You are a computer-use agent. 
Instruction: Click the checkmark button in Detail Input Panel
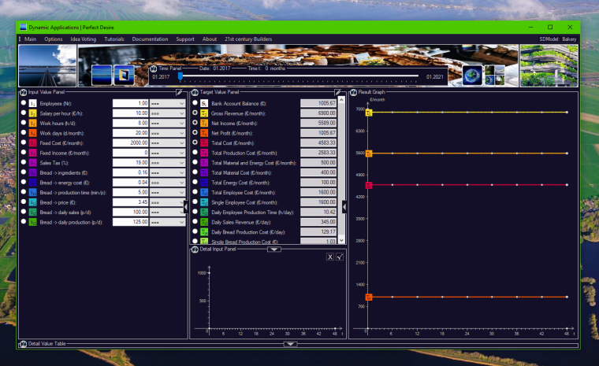[339, 257]
